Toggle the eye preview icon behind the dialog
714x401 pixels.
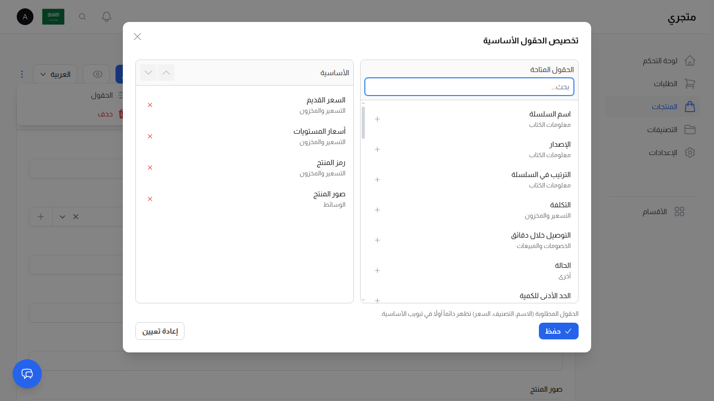[96, 74]
